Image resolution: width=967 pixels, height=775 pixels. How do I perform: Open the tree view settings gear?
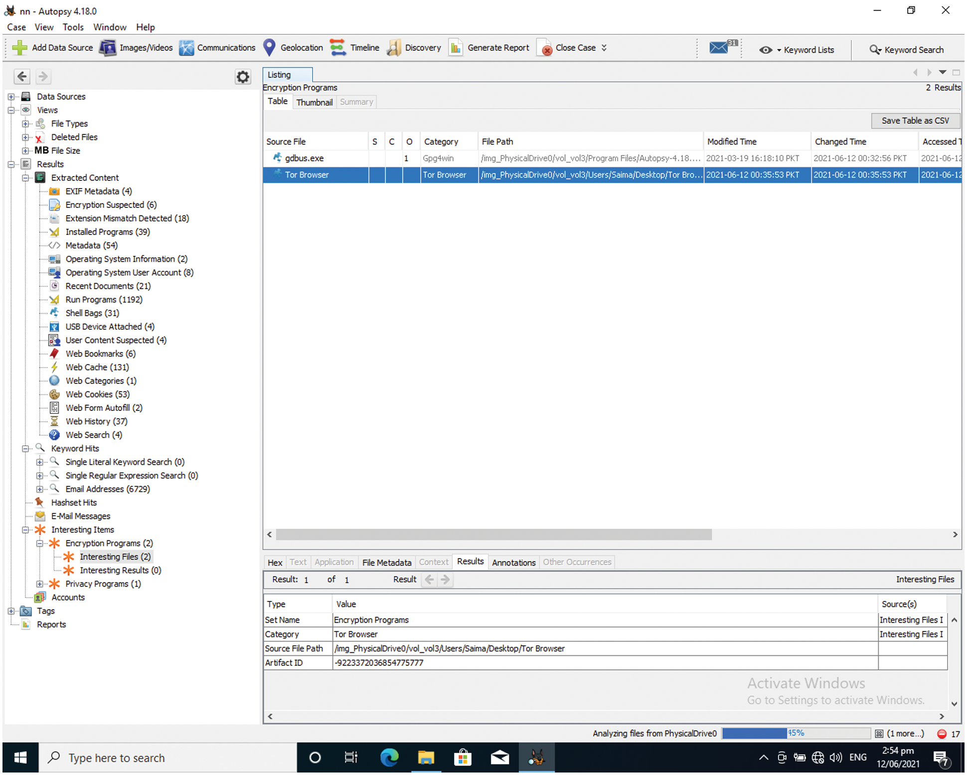click(x=243, y=77)
